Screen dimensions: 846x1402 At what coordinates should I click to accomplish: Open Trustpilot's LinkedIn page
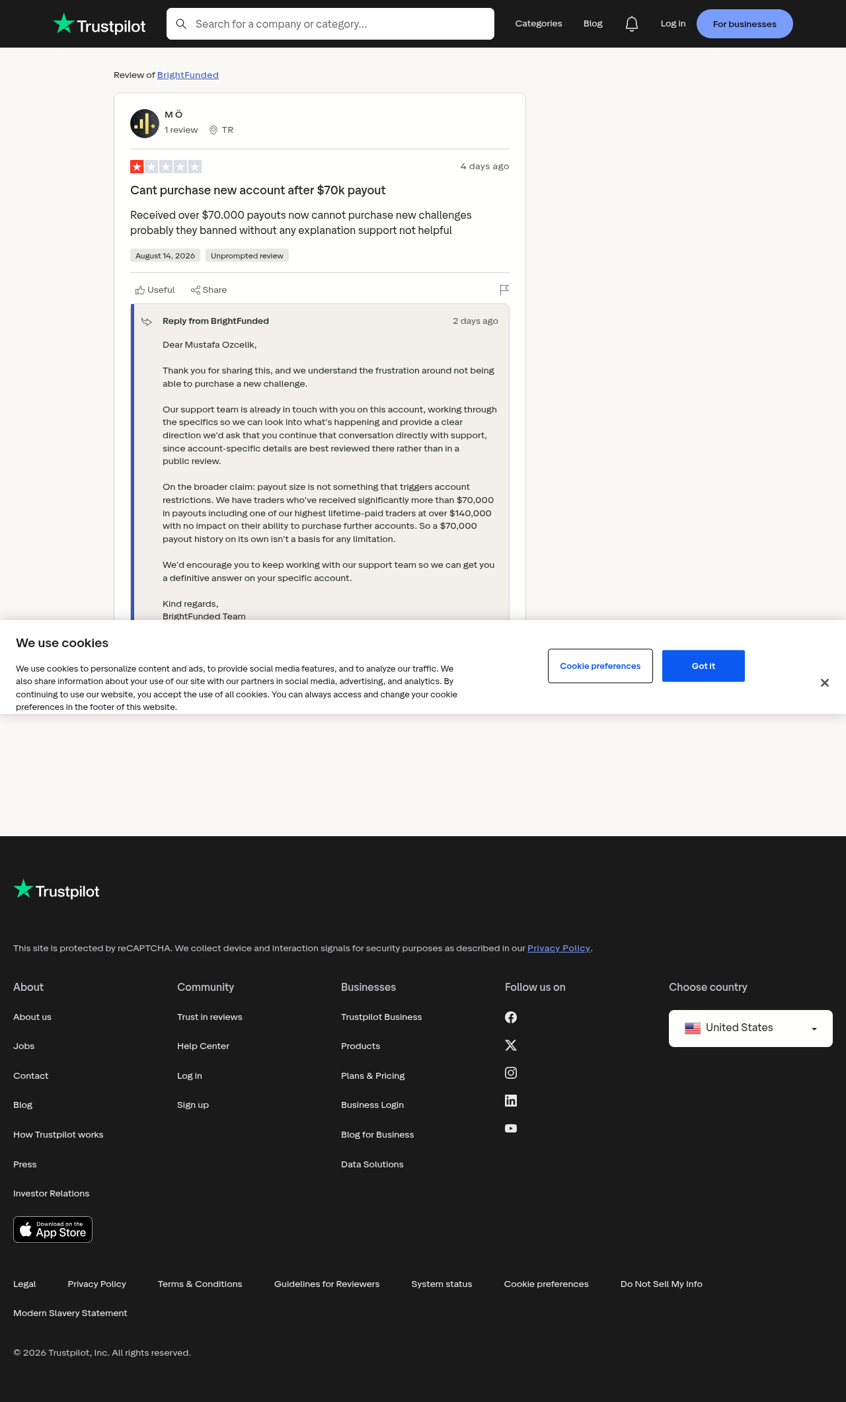511,1101
